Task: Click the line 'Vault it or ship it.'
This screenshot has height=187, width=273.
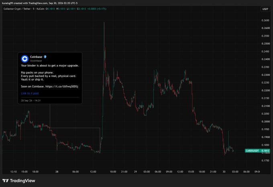Action: (x=33, y=79)
